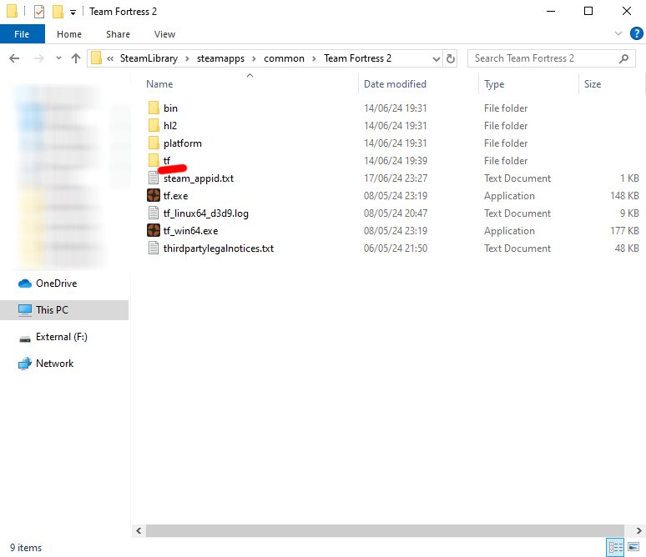Select the tf_linux64_d3d9.log file icon

tap(154, 213)
